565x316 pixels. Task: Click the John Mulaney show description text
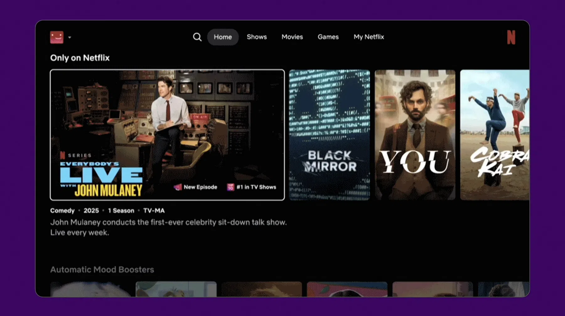169,228
